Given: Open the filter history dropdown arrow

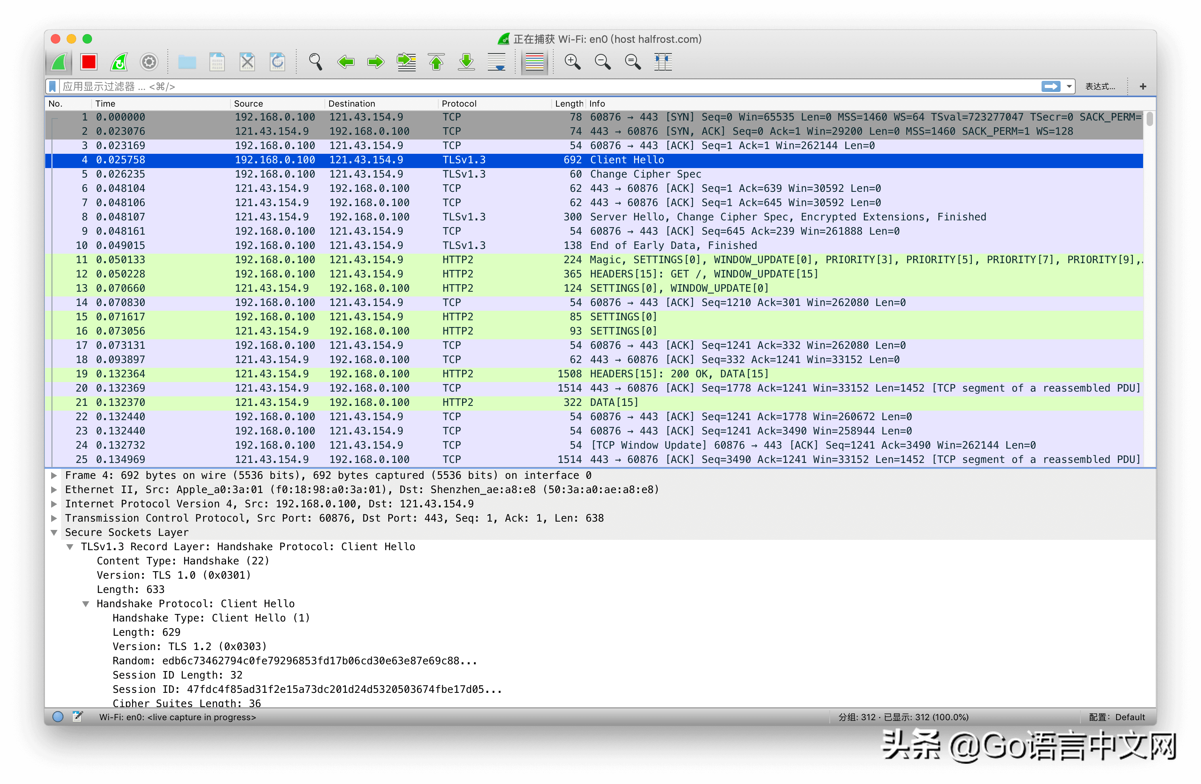Looking at the screenshot, I should click(1069, 87).
